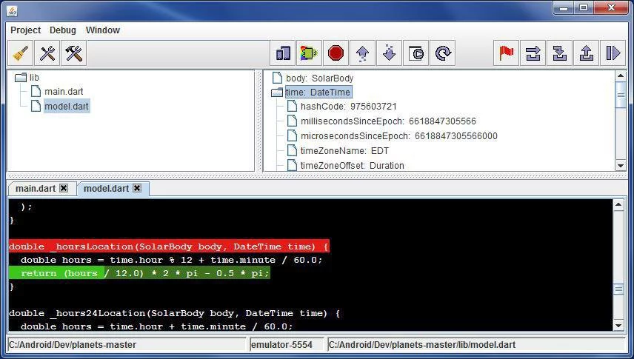
Task: Close the model.dart tab
Action: [x=137, y=189]
